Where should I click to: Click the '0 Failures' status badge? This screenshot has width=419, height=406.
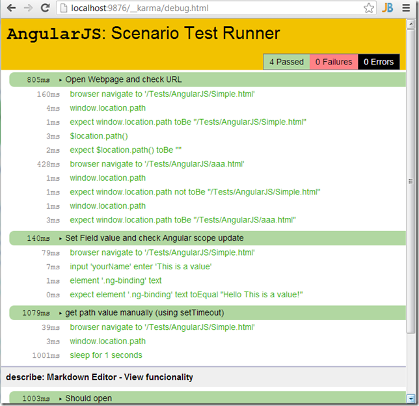(x=334, y=62)
